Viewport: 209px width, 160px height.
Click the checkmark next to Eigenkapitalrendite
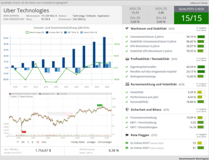click(x=127, y=67)
